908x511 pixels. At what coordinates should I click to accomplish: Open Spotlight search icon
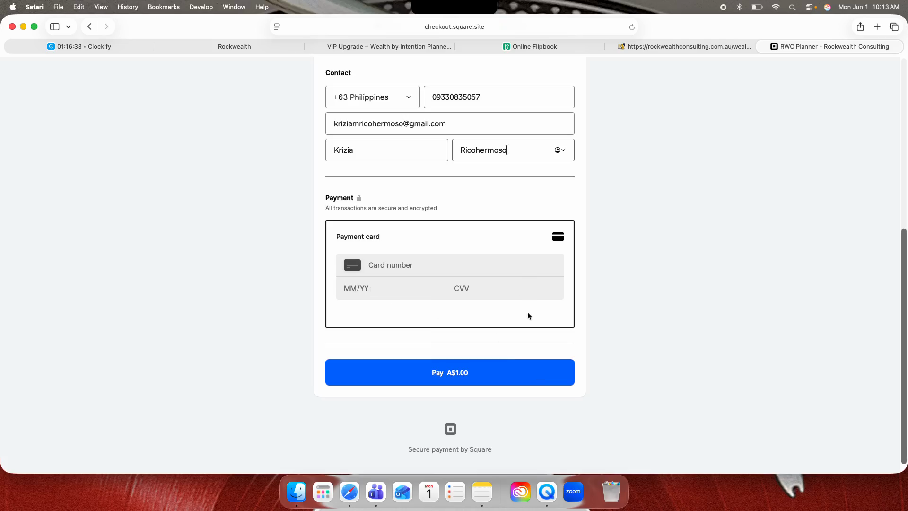(x=793, y=7)
